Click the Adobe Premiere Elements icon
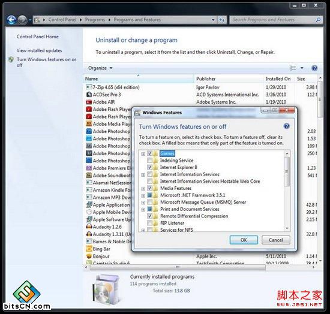Viewport: 330px width, 314px height. pos(89,168)
